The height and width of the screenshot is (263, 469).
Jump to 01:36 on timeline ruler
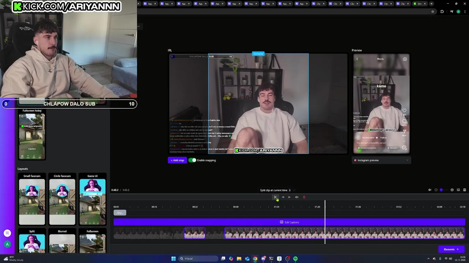(358, 207)
